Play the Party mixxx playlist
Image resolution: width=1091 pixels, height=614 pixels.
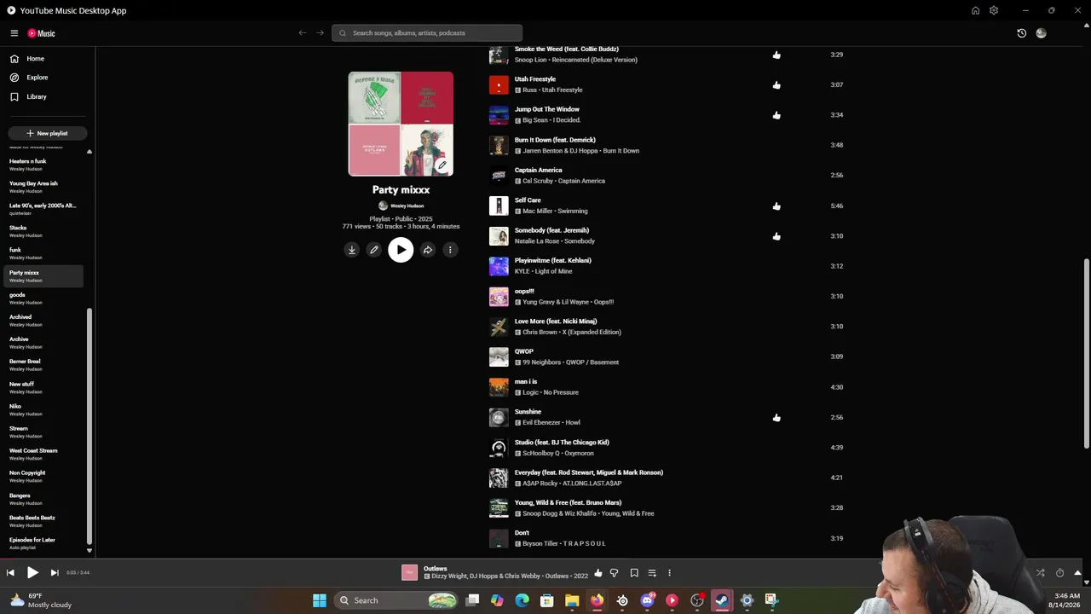401,250
